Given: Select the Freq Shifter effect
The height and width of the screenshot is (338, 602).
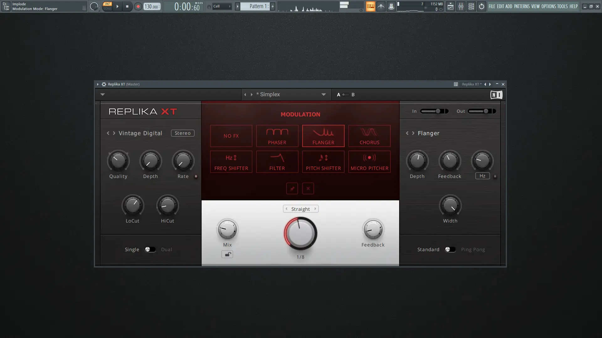Looking at the screenshot, I should [x=231, y=162].
